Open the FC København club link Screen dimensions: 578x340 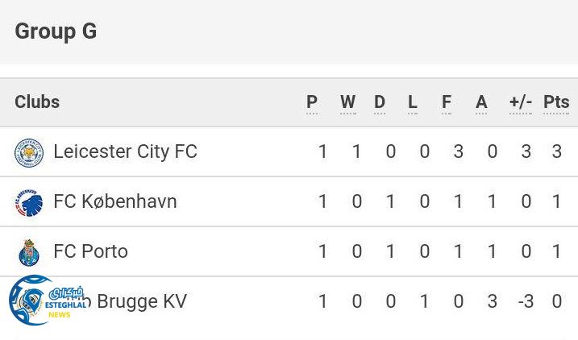click(x=115, y=201)
